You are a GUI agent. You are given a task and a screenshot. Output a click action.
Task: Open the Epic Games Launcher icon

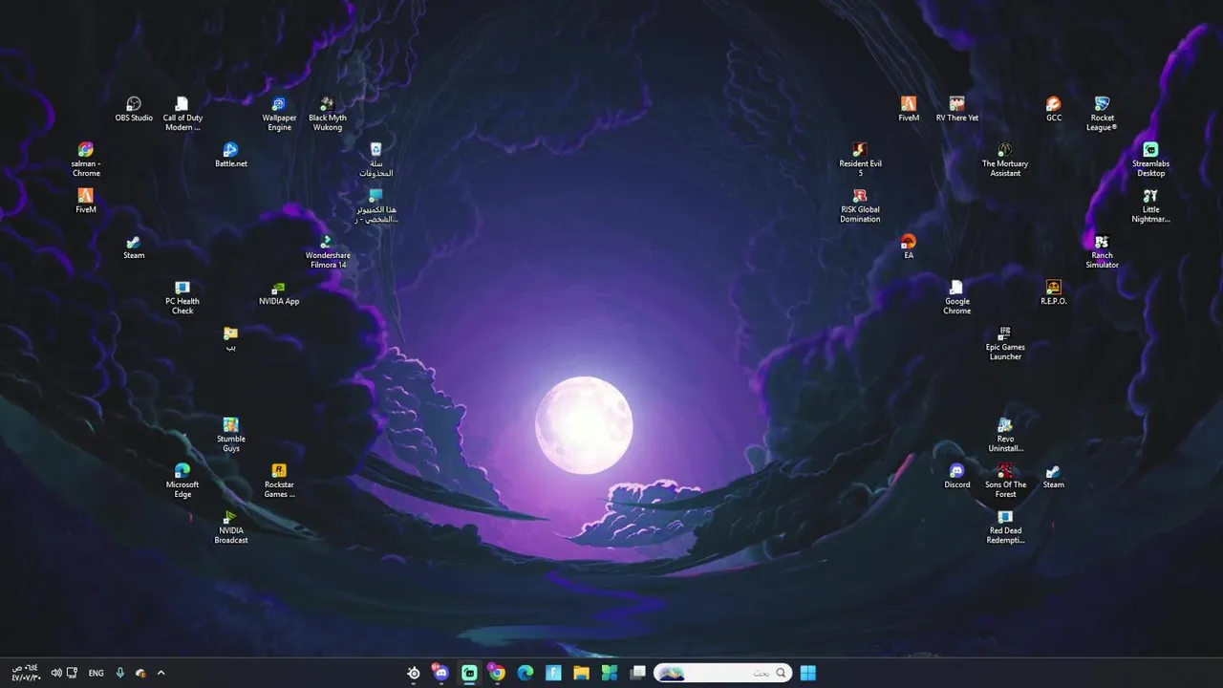pyautogui.click(x=1005, y=343)
